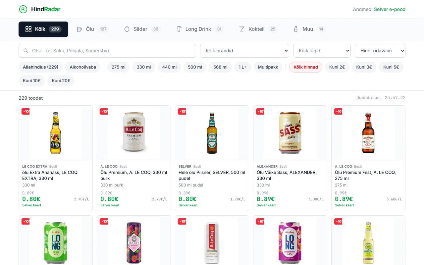Screen dimensions: 424x265
Task: Click the HindRadar site name
Action: point(46,9)
